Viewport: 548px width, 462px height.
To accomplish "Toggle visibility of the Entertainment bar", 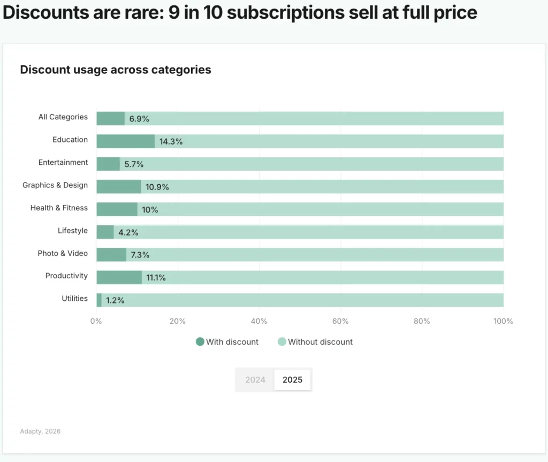I will pyautogui.click(x=109, y=163).
